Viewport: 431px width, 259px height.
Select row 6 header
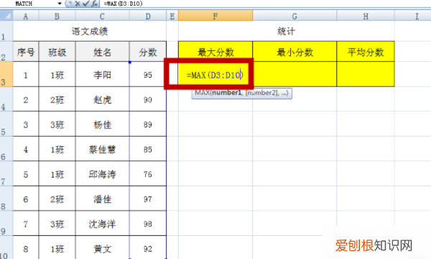(6, 149)
